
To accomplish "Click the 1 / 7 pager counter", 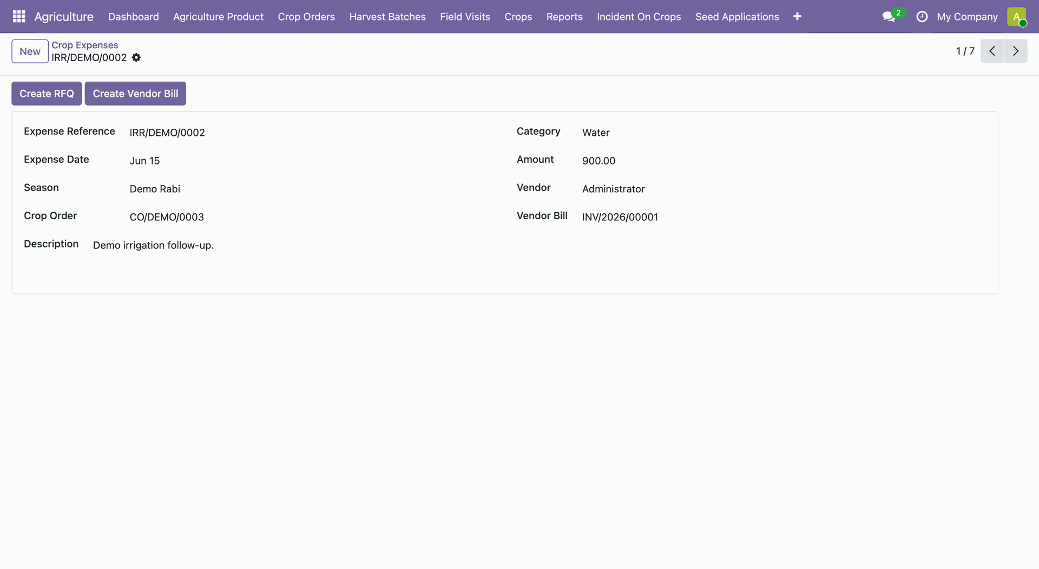I will tap(965, 51).
